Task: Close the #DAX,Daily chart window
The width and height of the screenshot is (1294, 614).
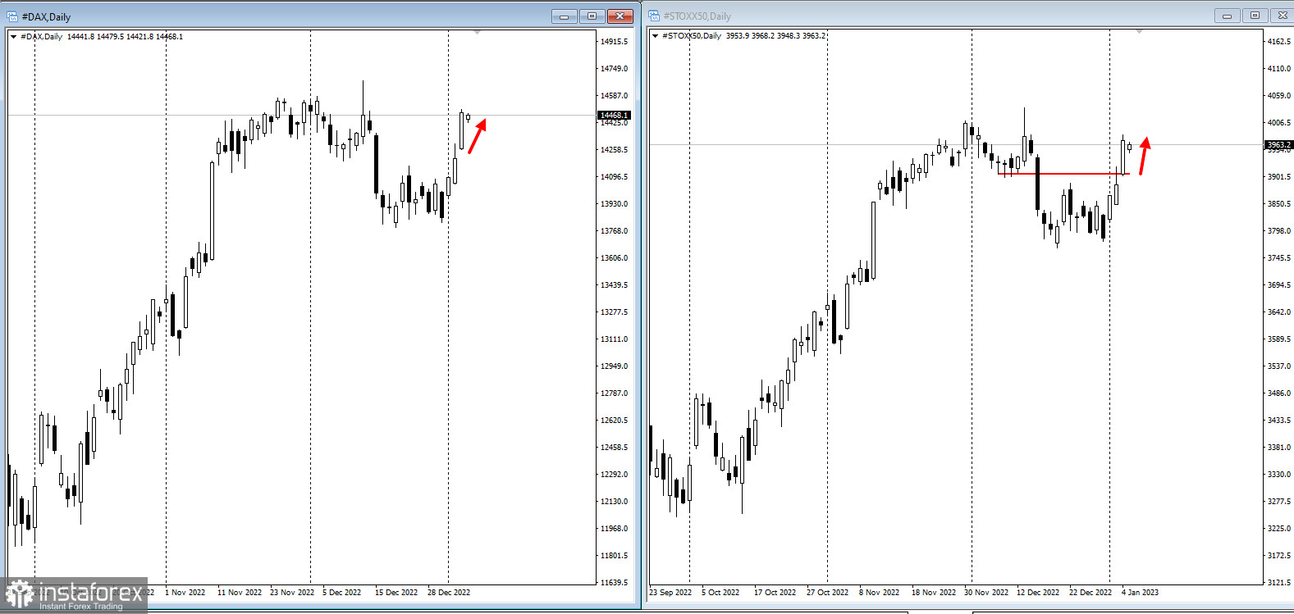Action: 620,16
